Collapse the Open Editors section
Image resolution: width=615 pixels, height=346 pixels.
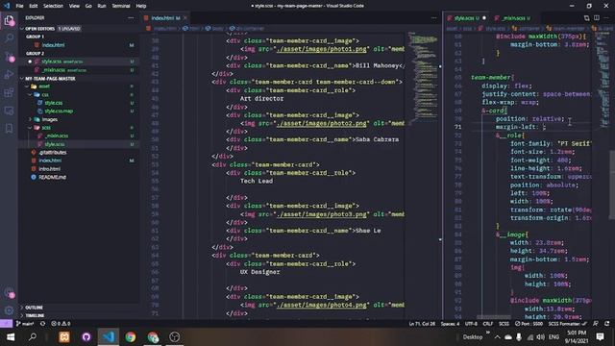click(22, 29)
